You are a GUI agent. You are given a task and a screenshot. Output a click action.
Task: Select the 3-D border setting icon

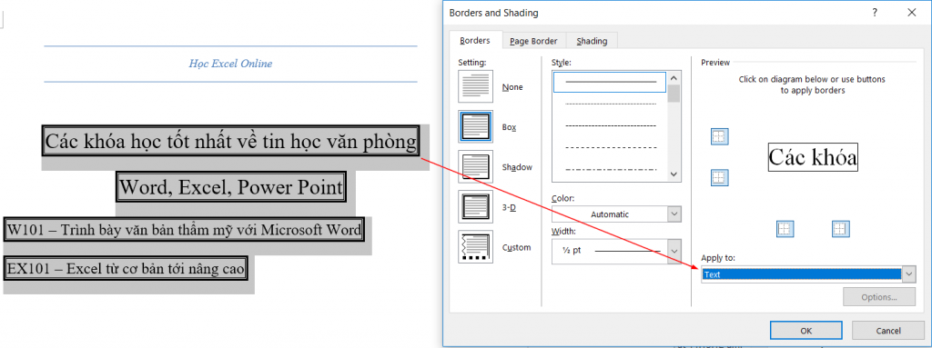coord(475,206)
